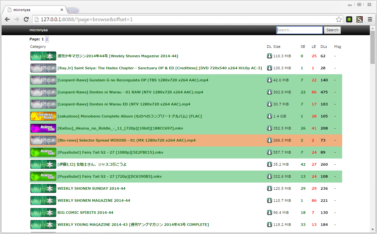Viewport: 377px width, 234px height.
Task: Open Donten ni Warau ED link
Action: click(124, 104)
